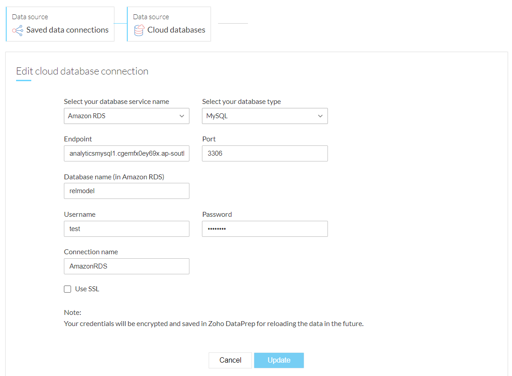Focus the Endpoint input field
Image resolution: width=512 pixels, height=376 pixels.
click(x=126, y=153)
